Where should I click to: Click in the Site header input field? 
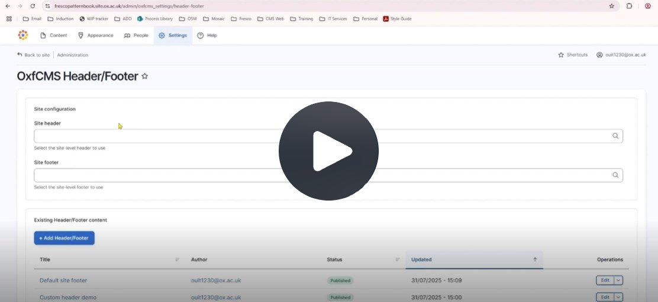(x=328, y=136)
